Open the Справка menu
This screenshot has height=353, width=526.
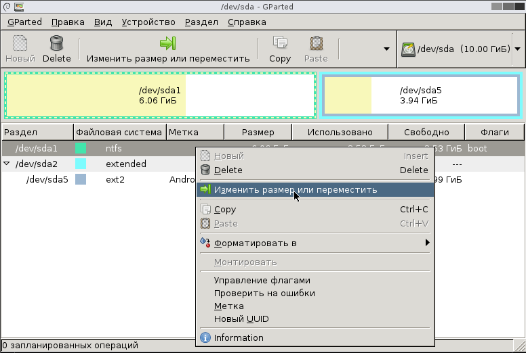pyautogui.click(x=247, y=22)
